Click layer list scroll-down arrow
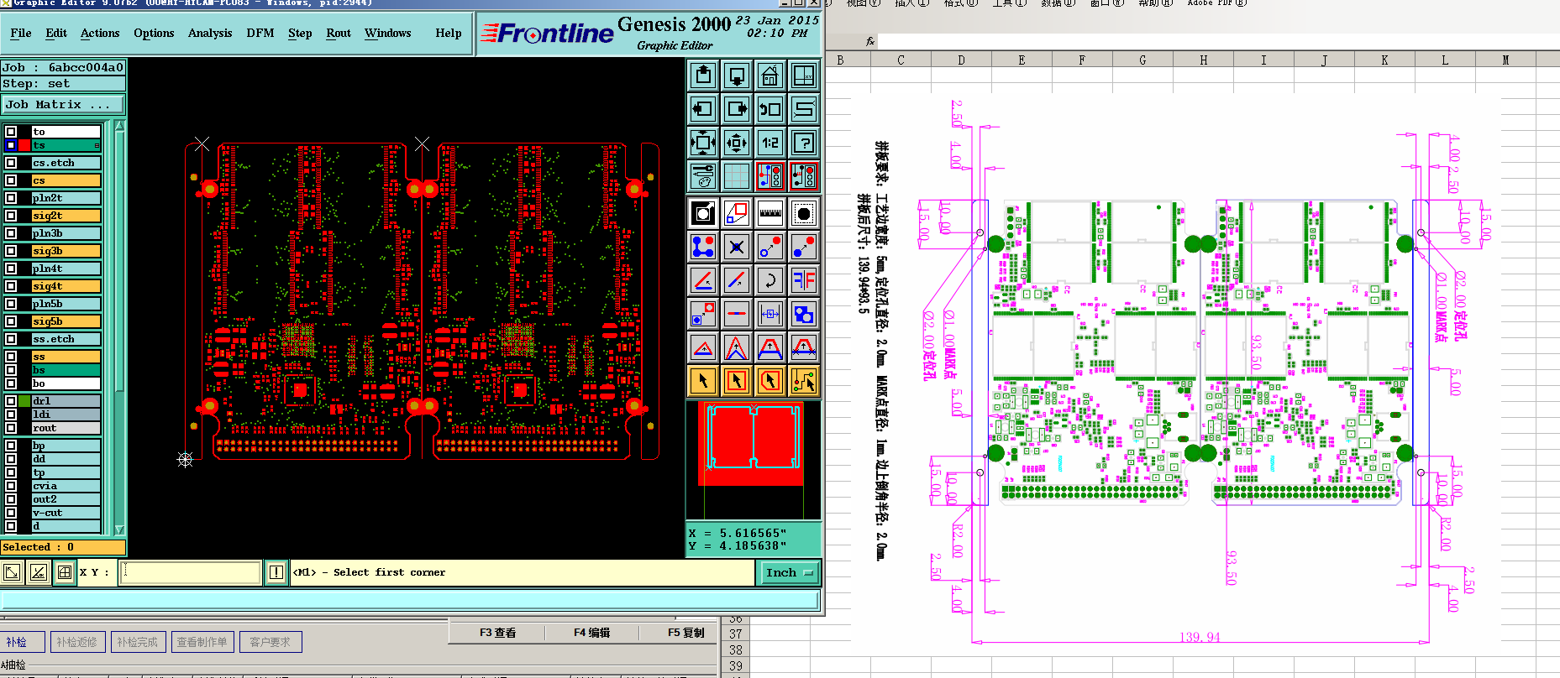This screenshot has height=678, width=1560. (x=119, y=529)
